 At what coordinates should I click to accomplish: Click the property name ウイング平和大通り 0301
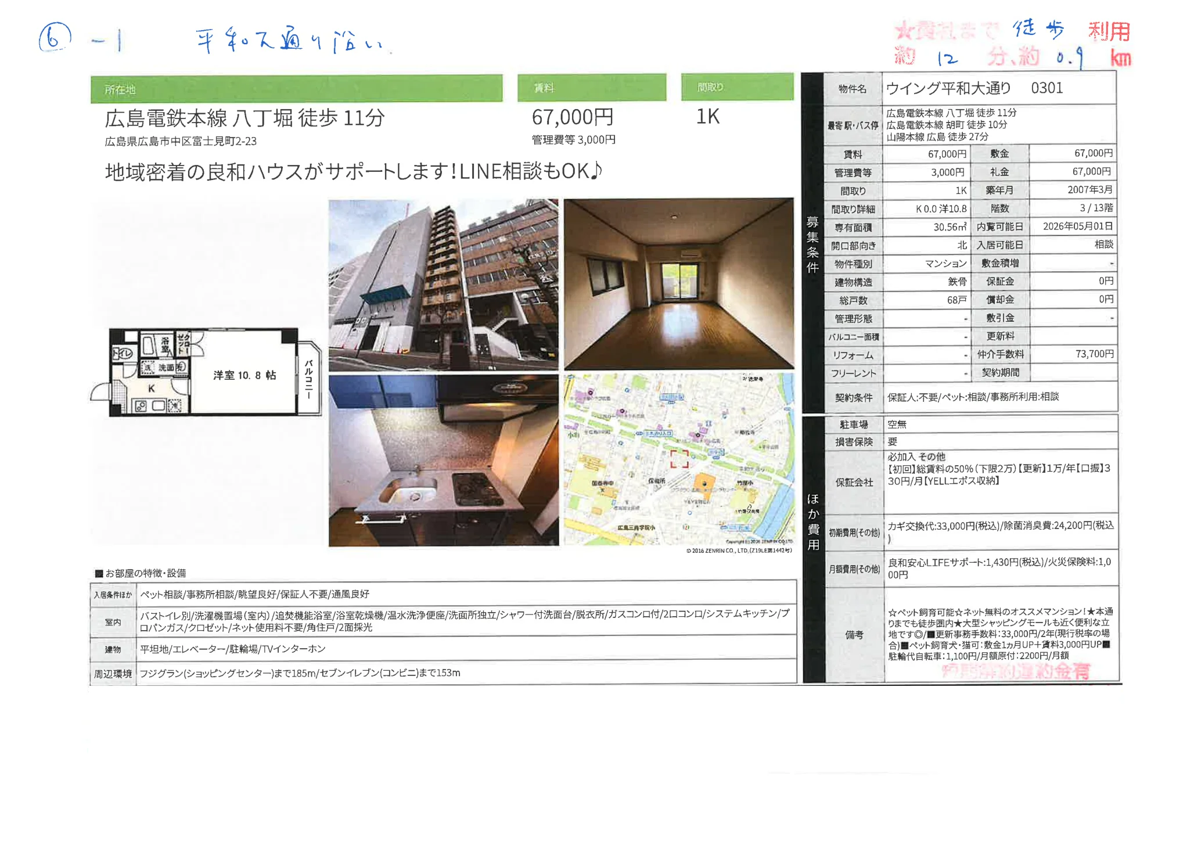coord(976,88)
